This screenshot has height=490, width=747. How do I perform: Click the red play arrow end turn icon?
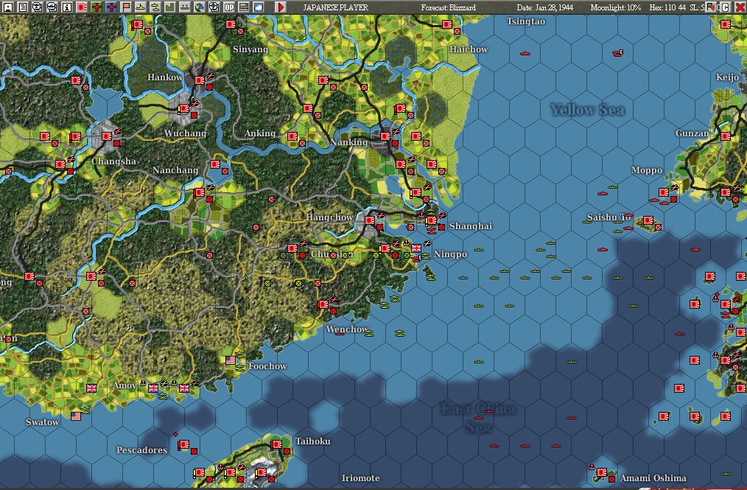pyautogui.click(x=281, y=7)
